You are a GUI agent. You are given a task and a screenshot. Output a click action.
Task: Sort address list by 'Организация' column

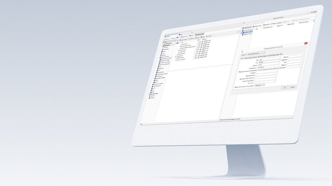tap(291, 24)
